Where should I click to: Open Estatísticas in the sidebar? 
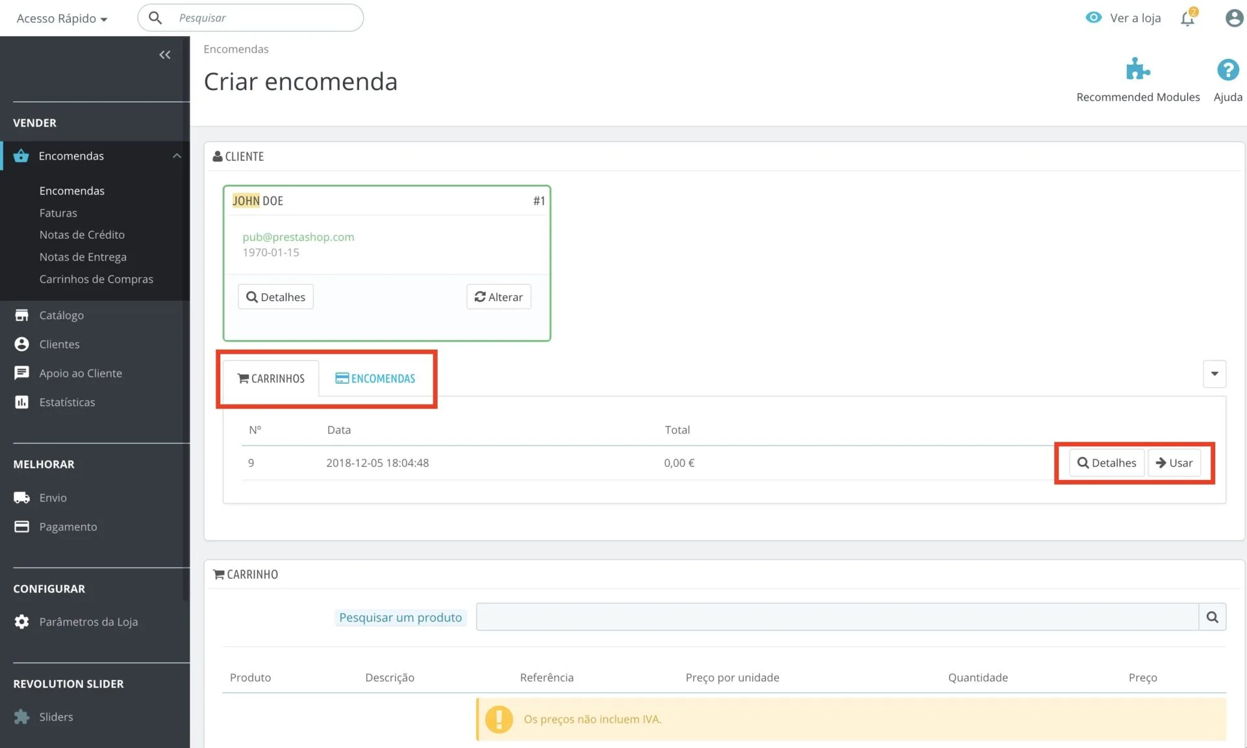coord(67,402)
